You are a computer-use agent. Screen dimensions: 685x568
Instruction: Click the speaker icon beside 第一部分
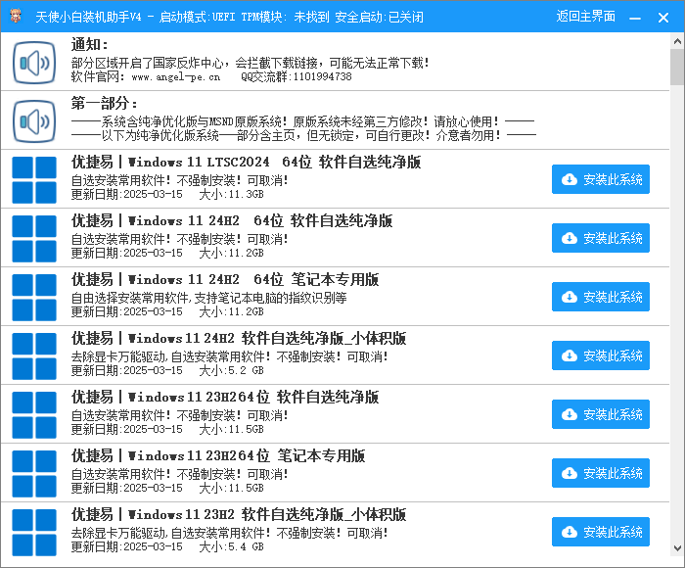[34, 121]
